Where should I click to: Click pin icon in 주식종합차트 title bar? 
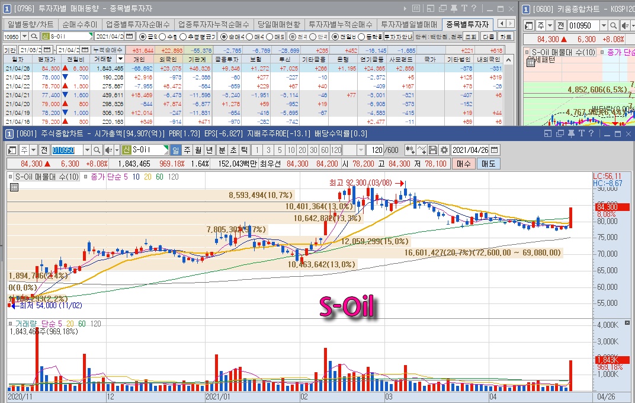coord(571,134)
